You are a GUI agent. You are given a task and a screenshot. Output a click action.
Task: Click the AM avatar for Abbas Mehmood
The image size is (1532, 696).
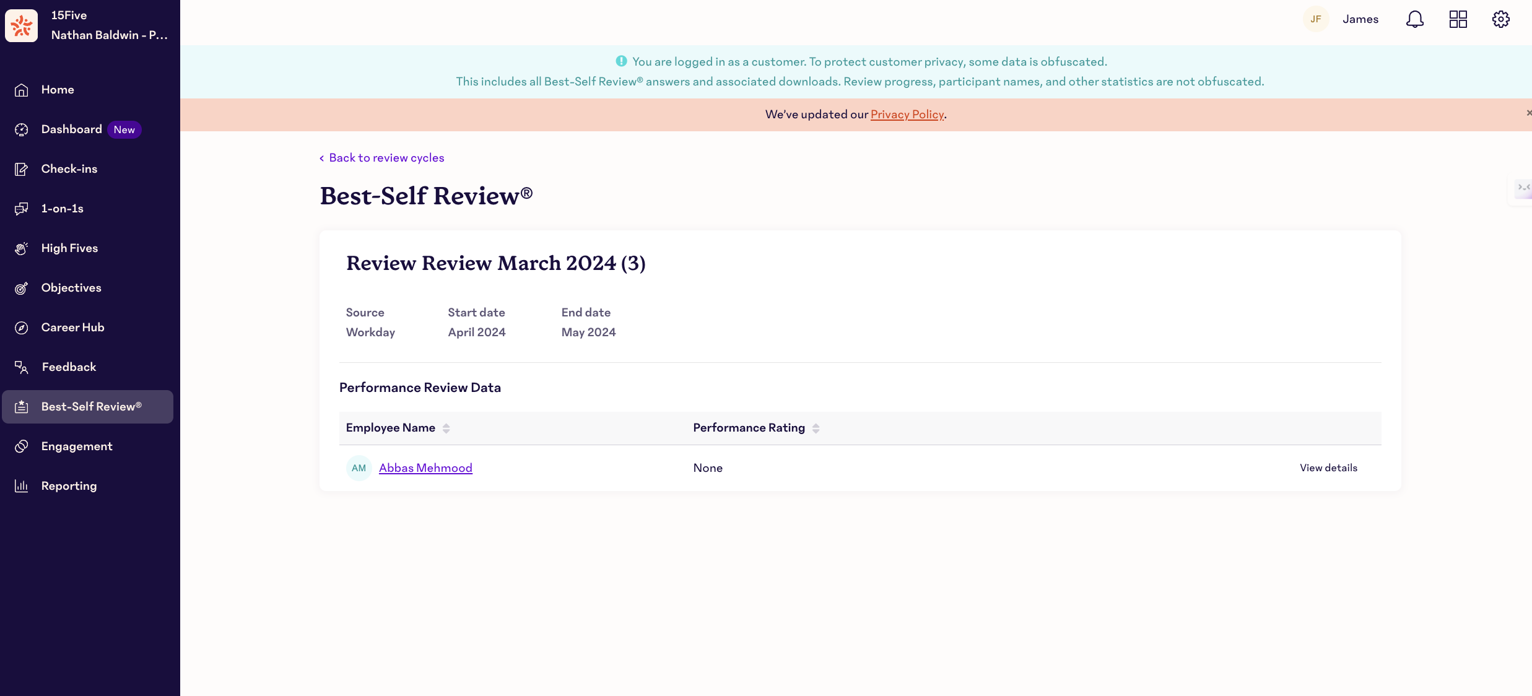(359, 468)
